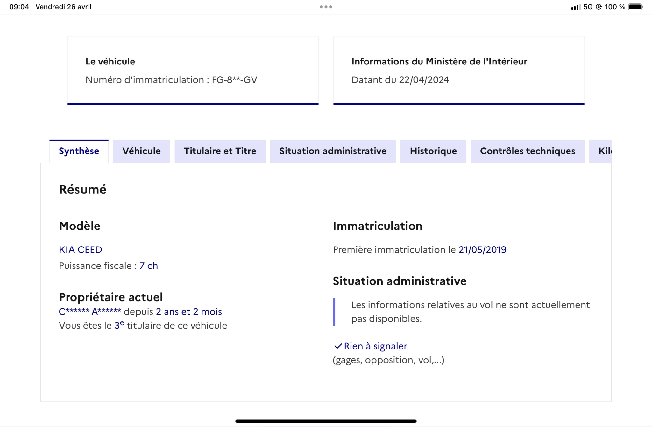Click the Modèle heading
This screenshot has width=652, height=427.
pos(80,226)
